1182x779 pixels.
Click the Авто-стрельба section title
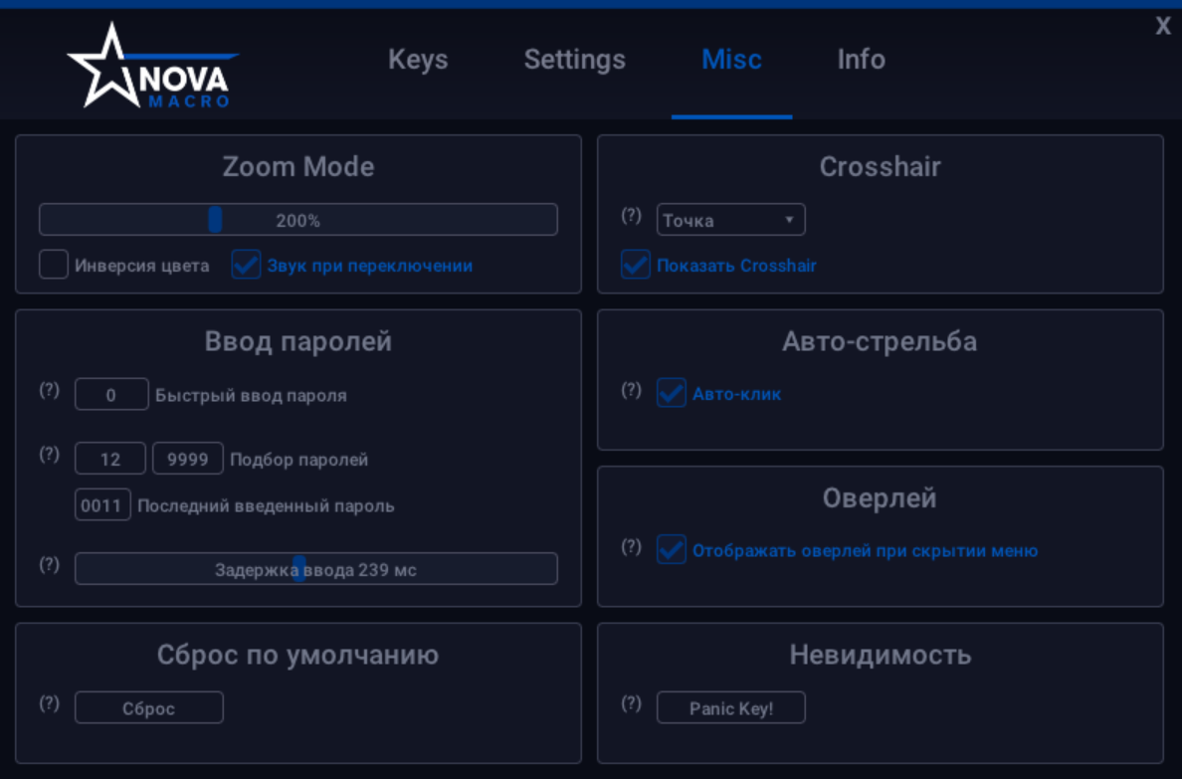(x=880, y=341)
